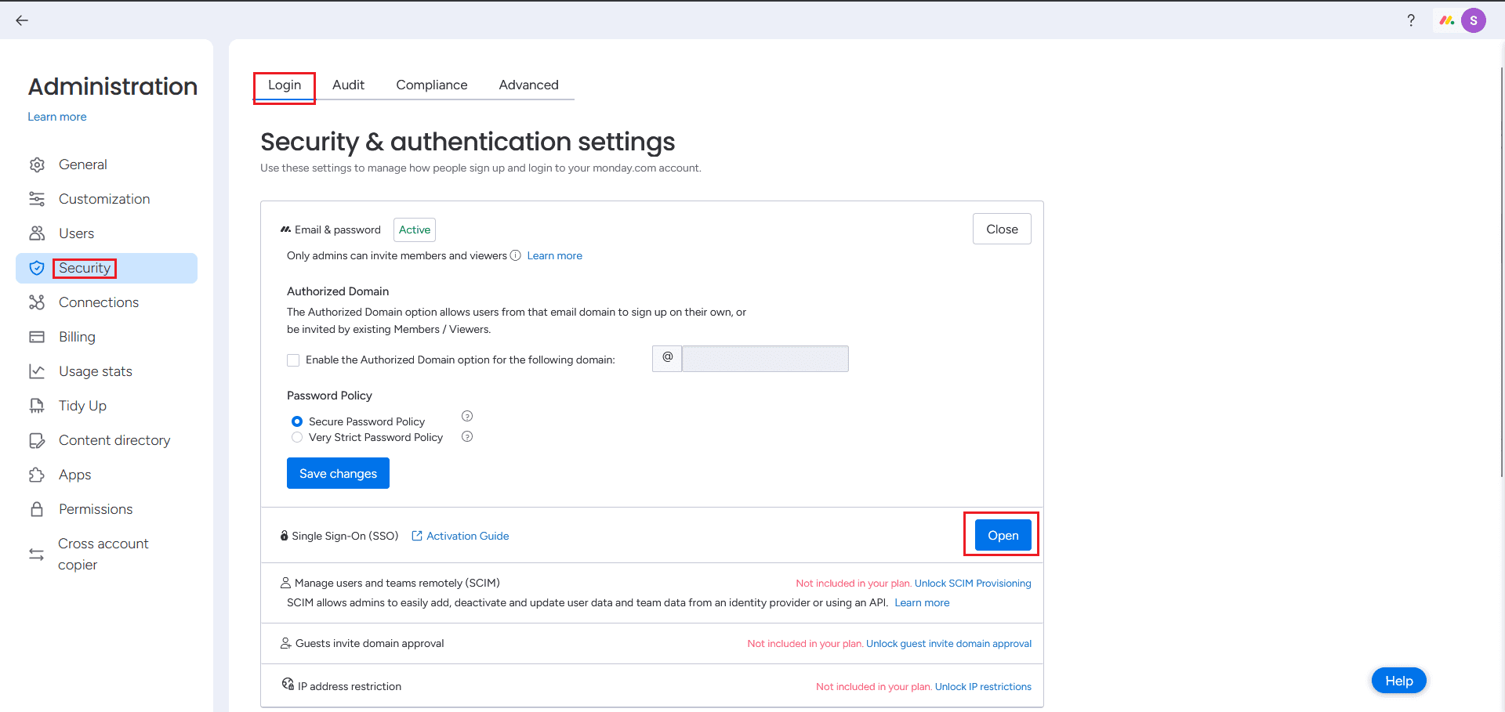Click info icon beside invite members text

pyautogui.click(x=516, y=255)
